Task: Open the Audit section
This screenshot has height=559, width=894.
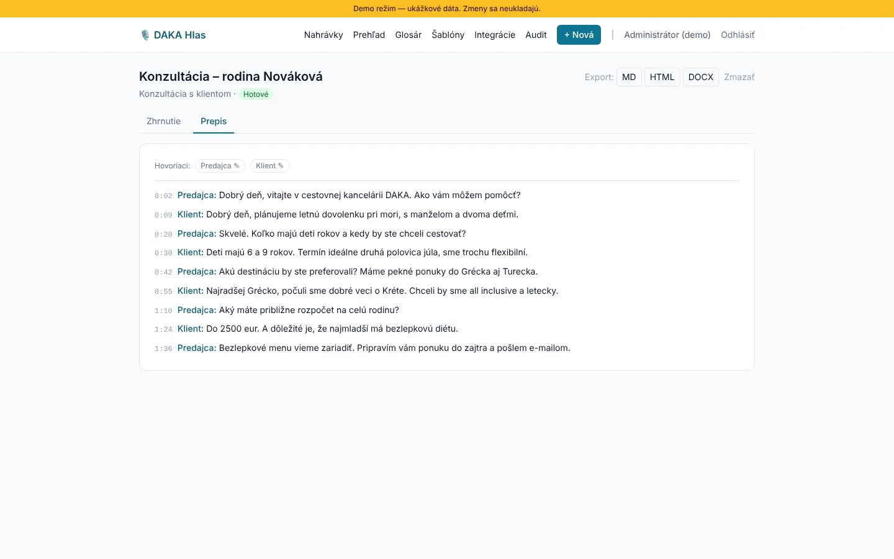Action: click(x=536, y=35)
